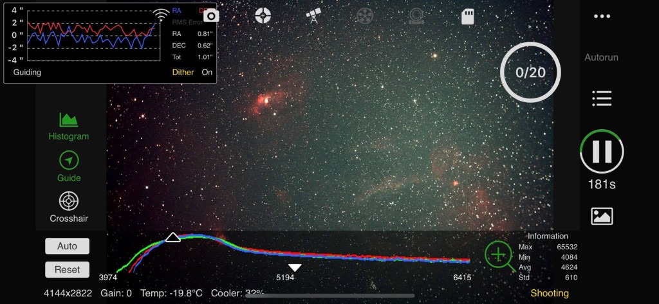Open the image gallery icon
This screenshot has width=659, height=304.
pyautogui.click(x=602, y=217)
